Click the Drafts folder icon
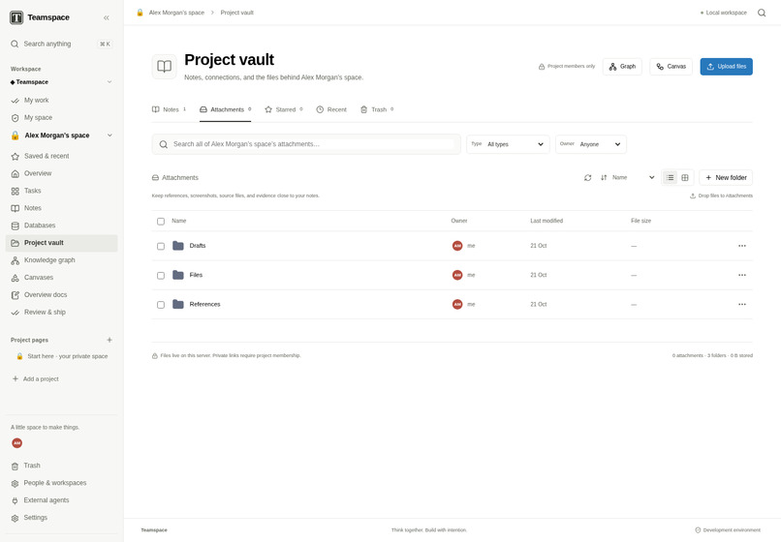Screen dimensions: 781x542 coord(178,246)
